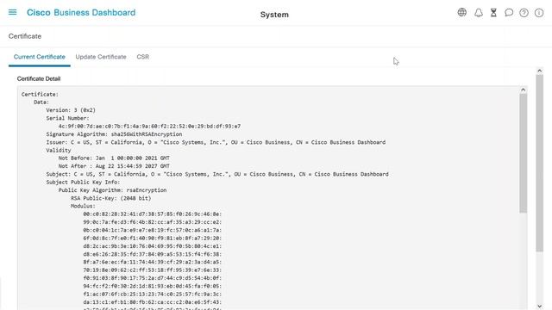Viewport: 552px width, 310px height.
Task: Click the 'Not Before: Jan 1' line
Action: [114, 158]
